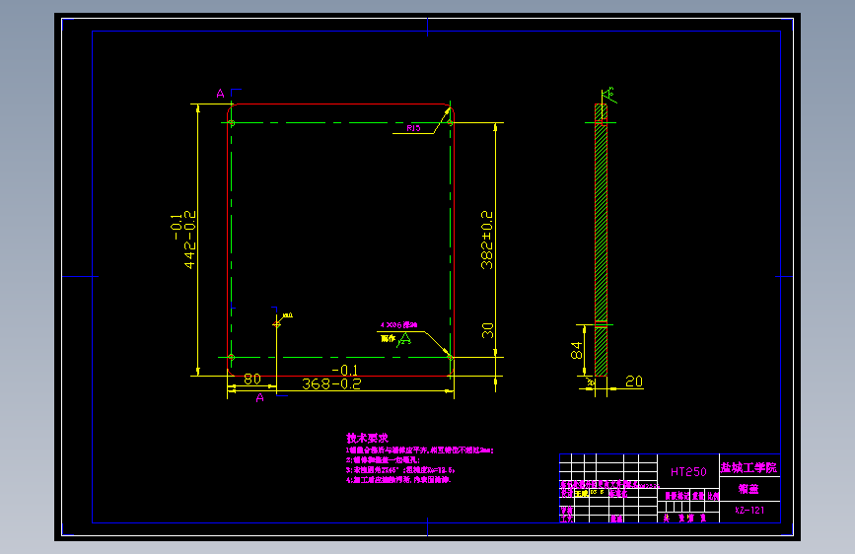Select surface roughness symbol atop section view
Image resolution: width=855 pixels, height=554 pixels.
click(x=609, y=95)
